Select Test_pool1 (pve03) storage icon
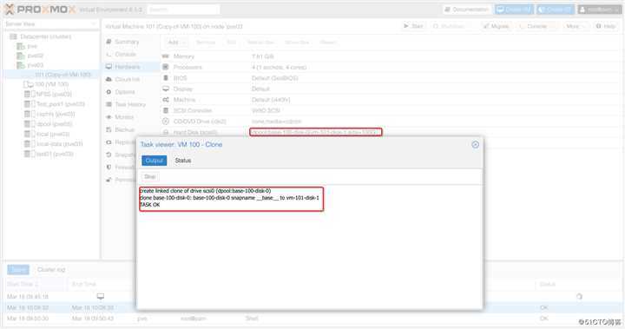This screenshot has width=625, height=329. tap(30, 104)
